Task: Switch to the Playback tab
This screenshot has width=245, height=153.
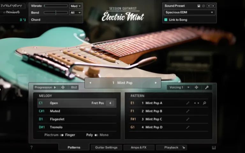Action: point(171,147)
